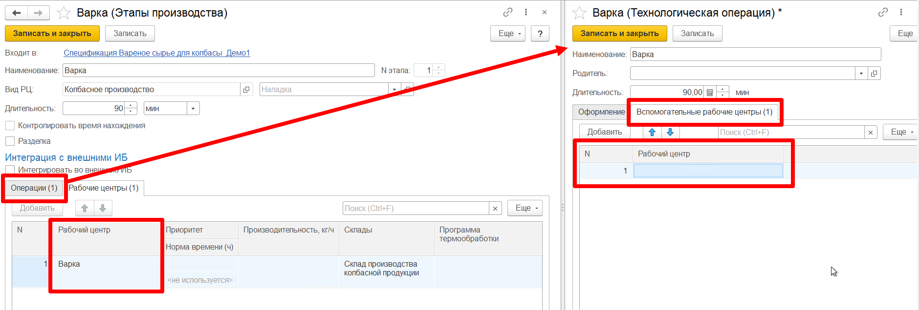919x310 pixels.
Task: Switch to the Оформление tab
Action: (601, 112)
